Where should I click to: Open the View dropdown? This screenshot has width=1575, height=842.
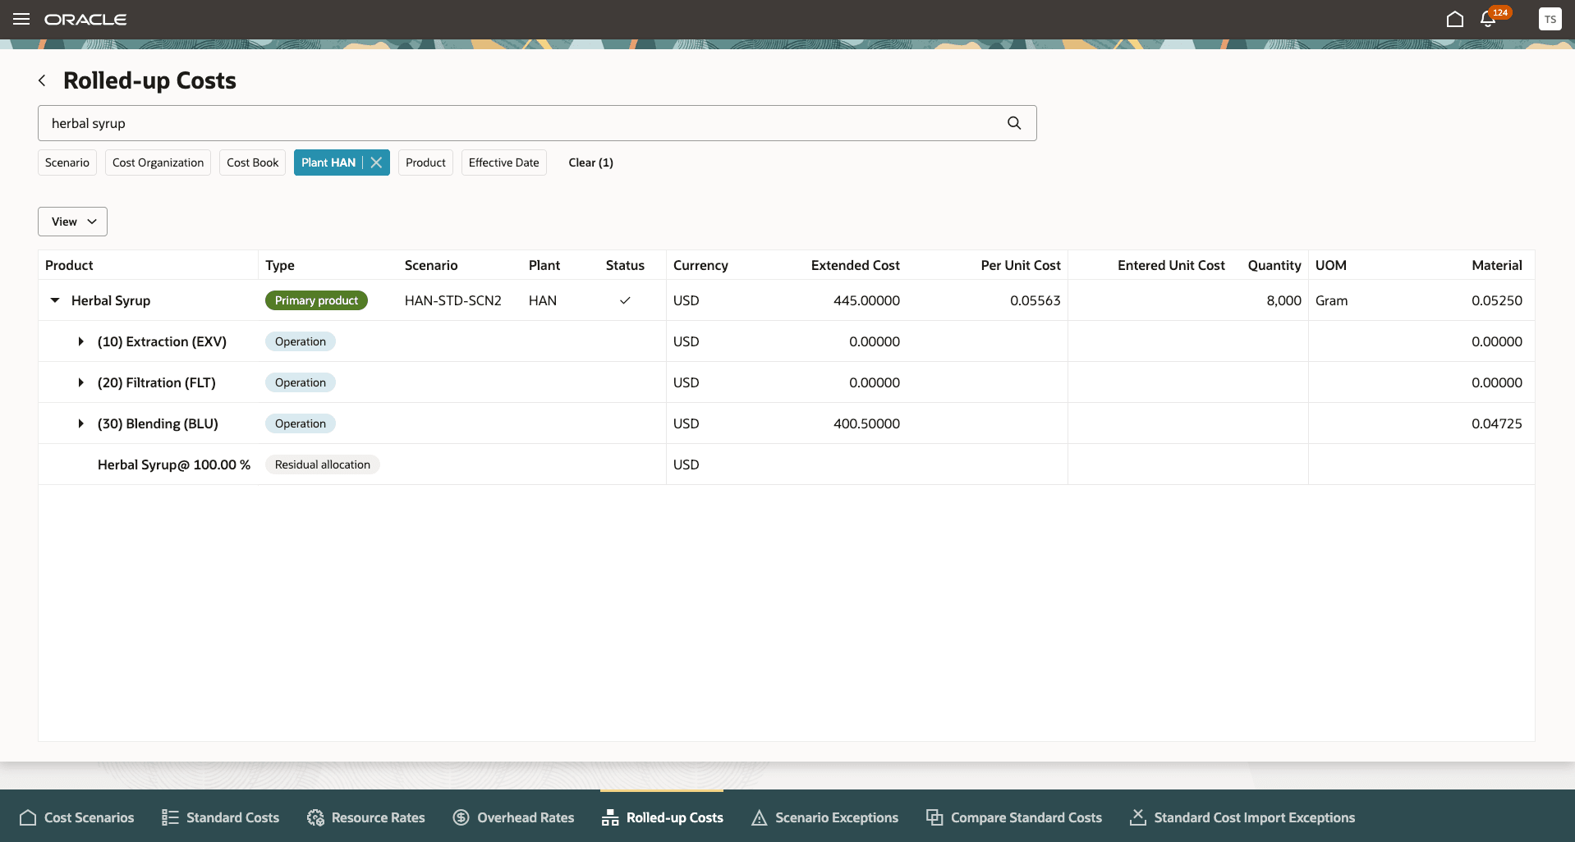[72, 221]
